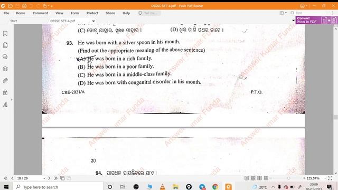The width and height of the screenshot is (338, 190).
Task: Switch to the Start tab
Action: coord(13,21)
